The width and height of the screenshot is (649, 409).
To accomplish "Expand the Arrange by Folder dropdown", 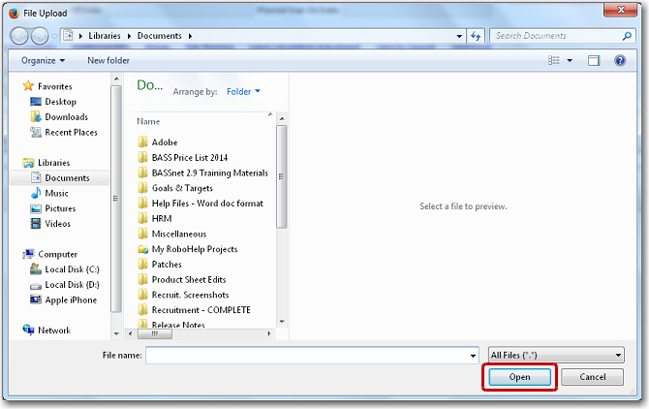I will pos(243,92).
